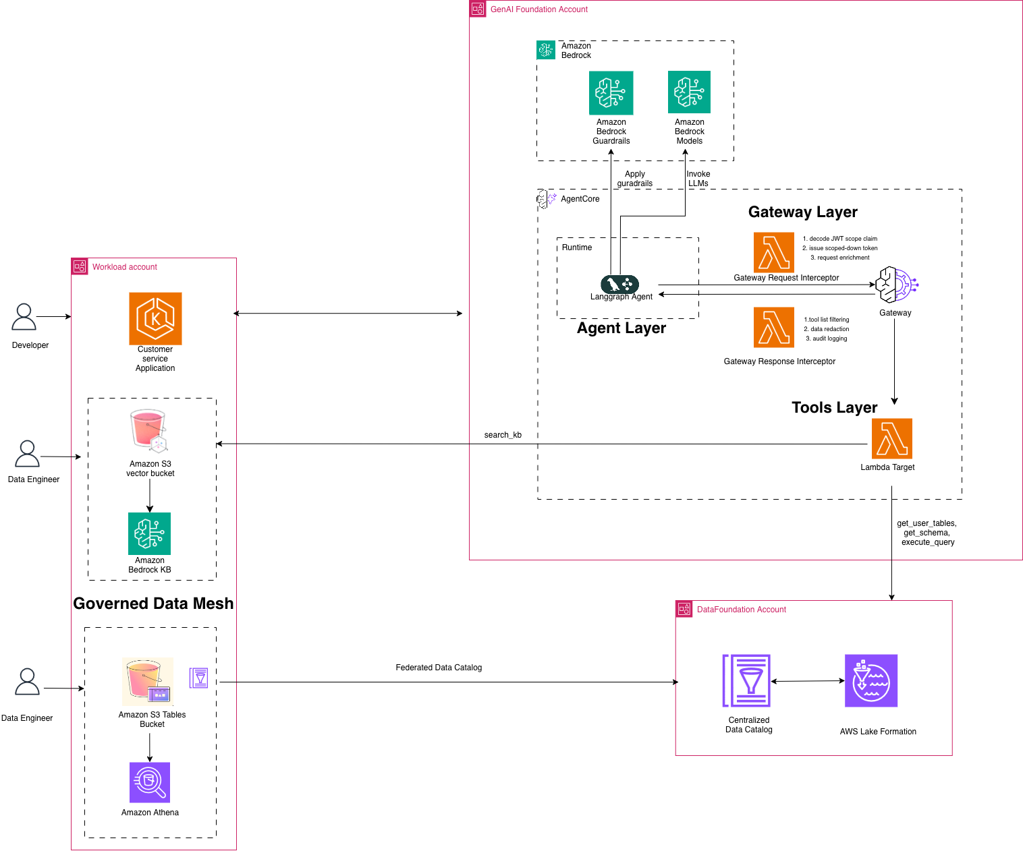Click the GenAI Foundation Account corner icon
1023x851 pixels.
pos(478,9)
